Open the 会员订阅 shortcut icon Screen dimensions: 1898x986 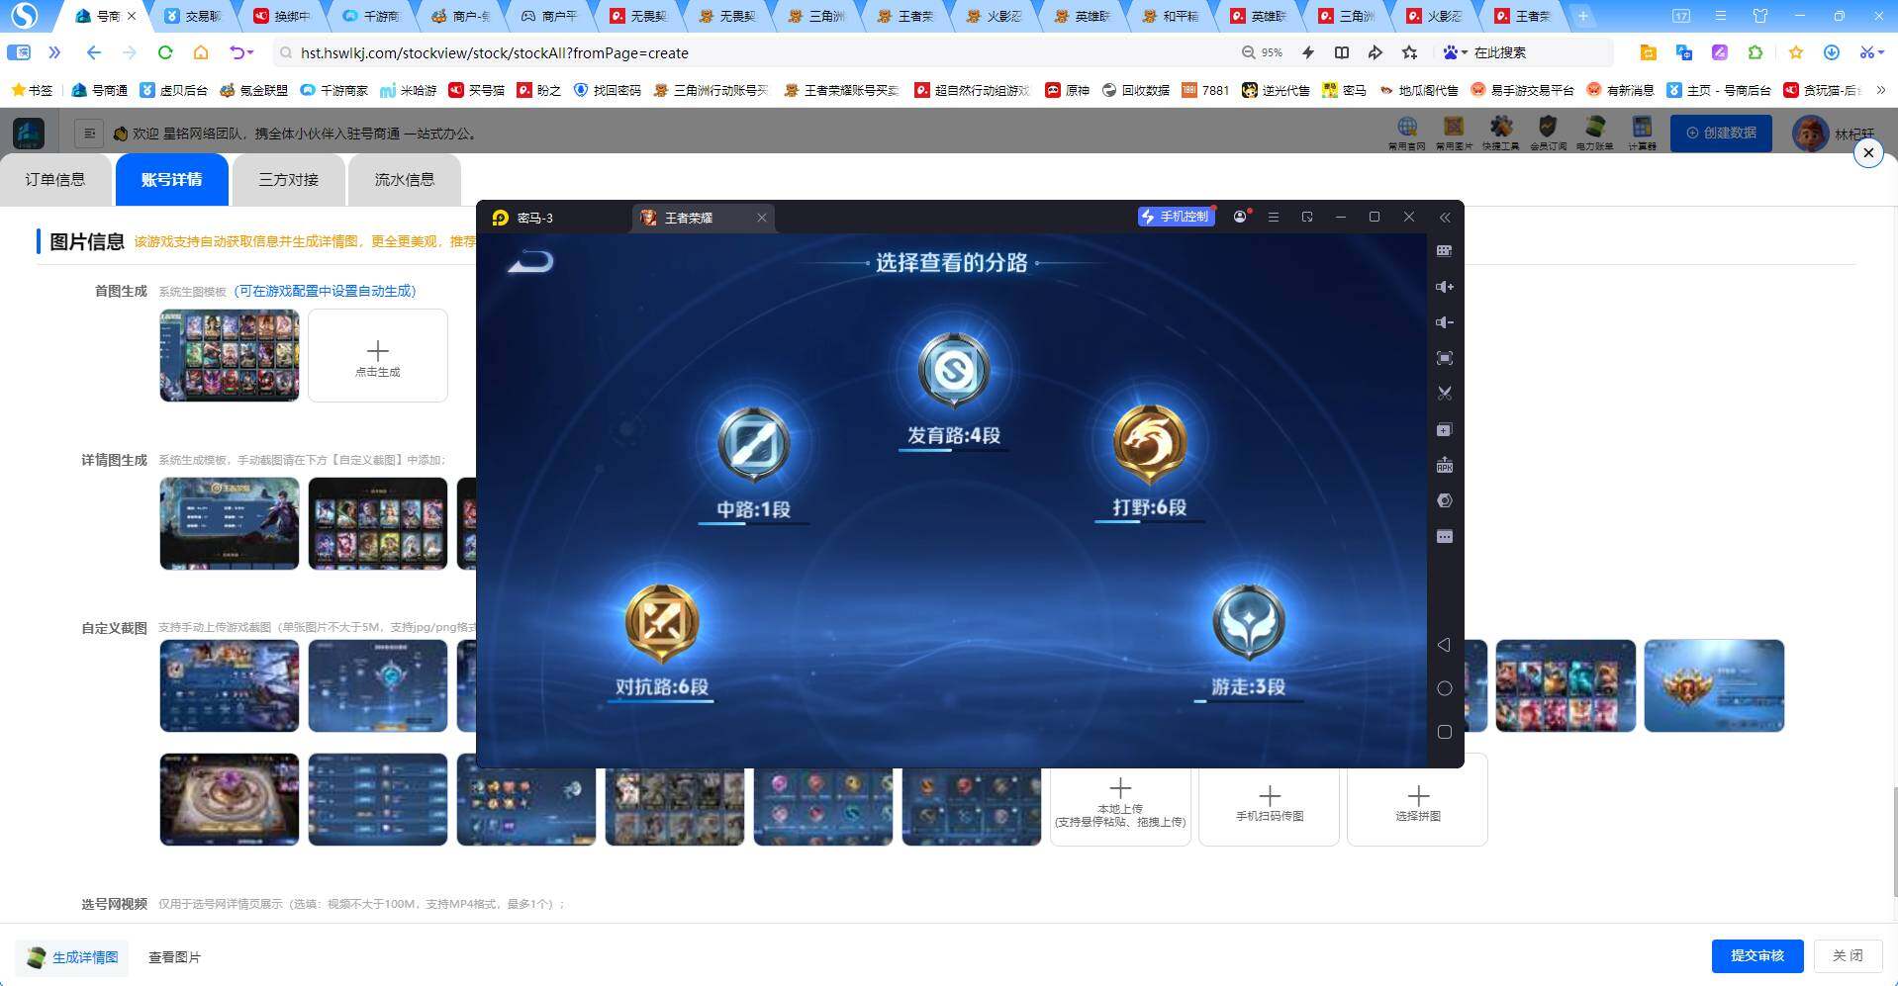[x=1548, y=133]
